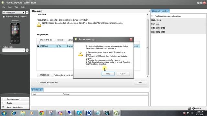
Task: Click the scroll up arrow in Recovery
Action: 147,15
